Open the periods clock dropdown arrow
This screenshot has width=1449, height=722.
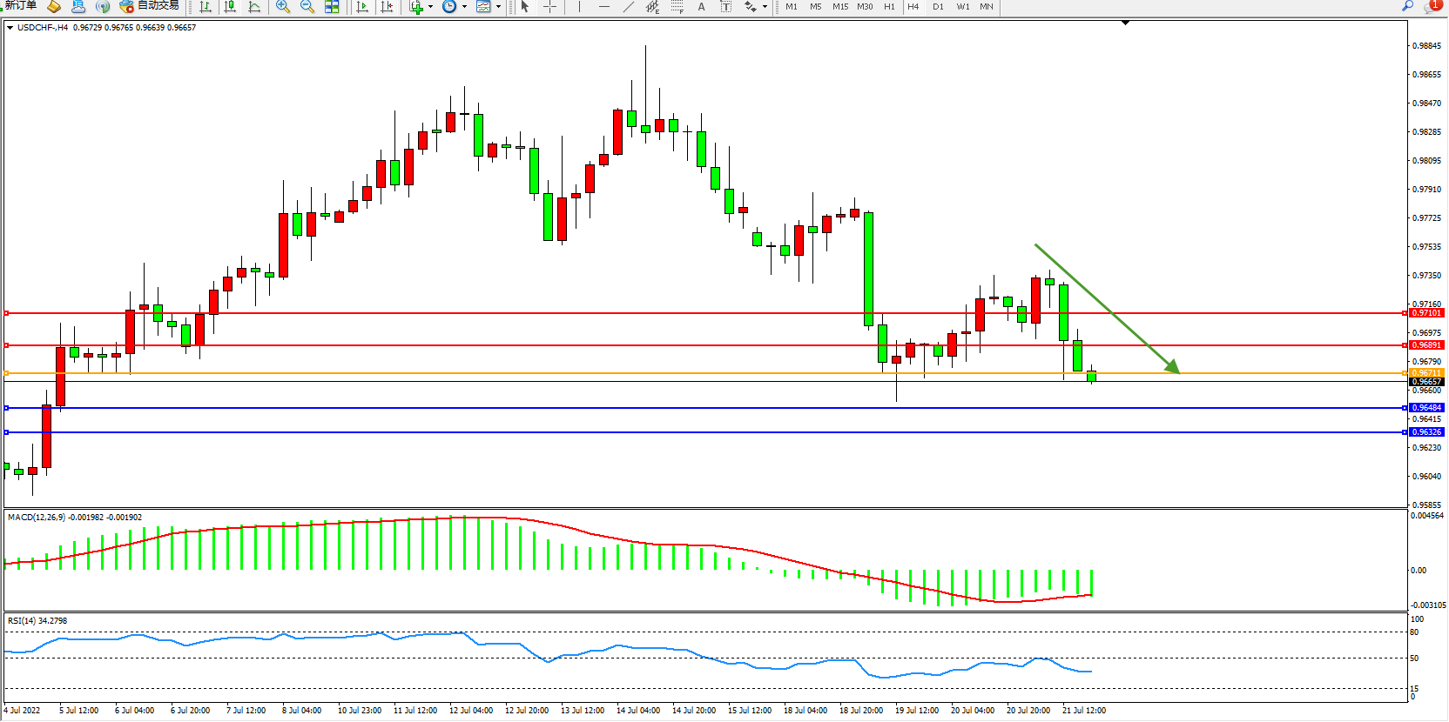(x=464, y=7)
